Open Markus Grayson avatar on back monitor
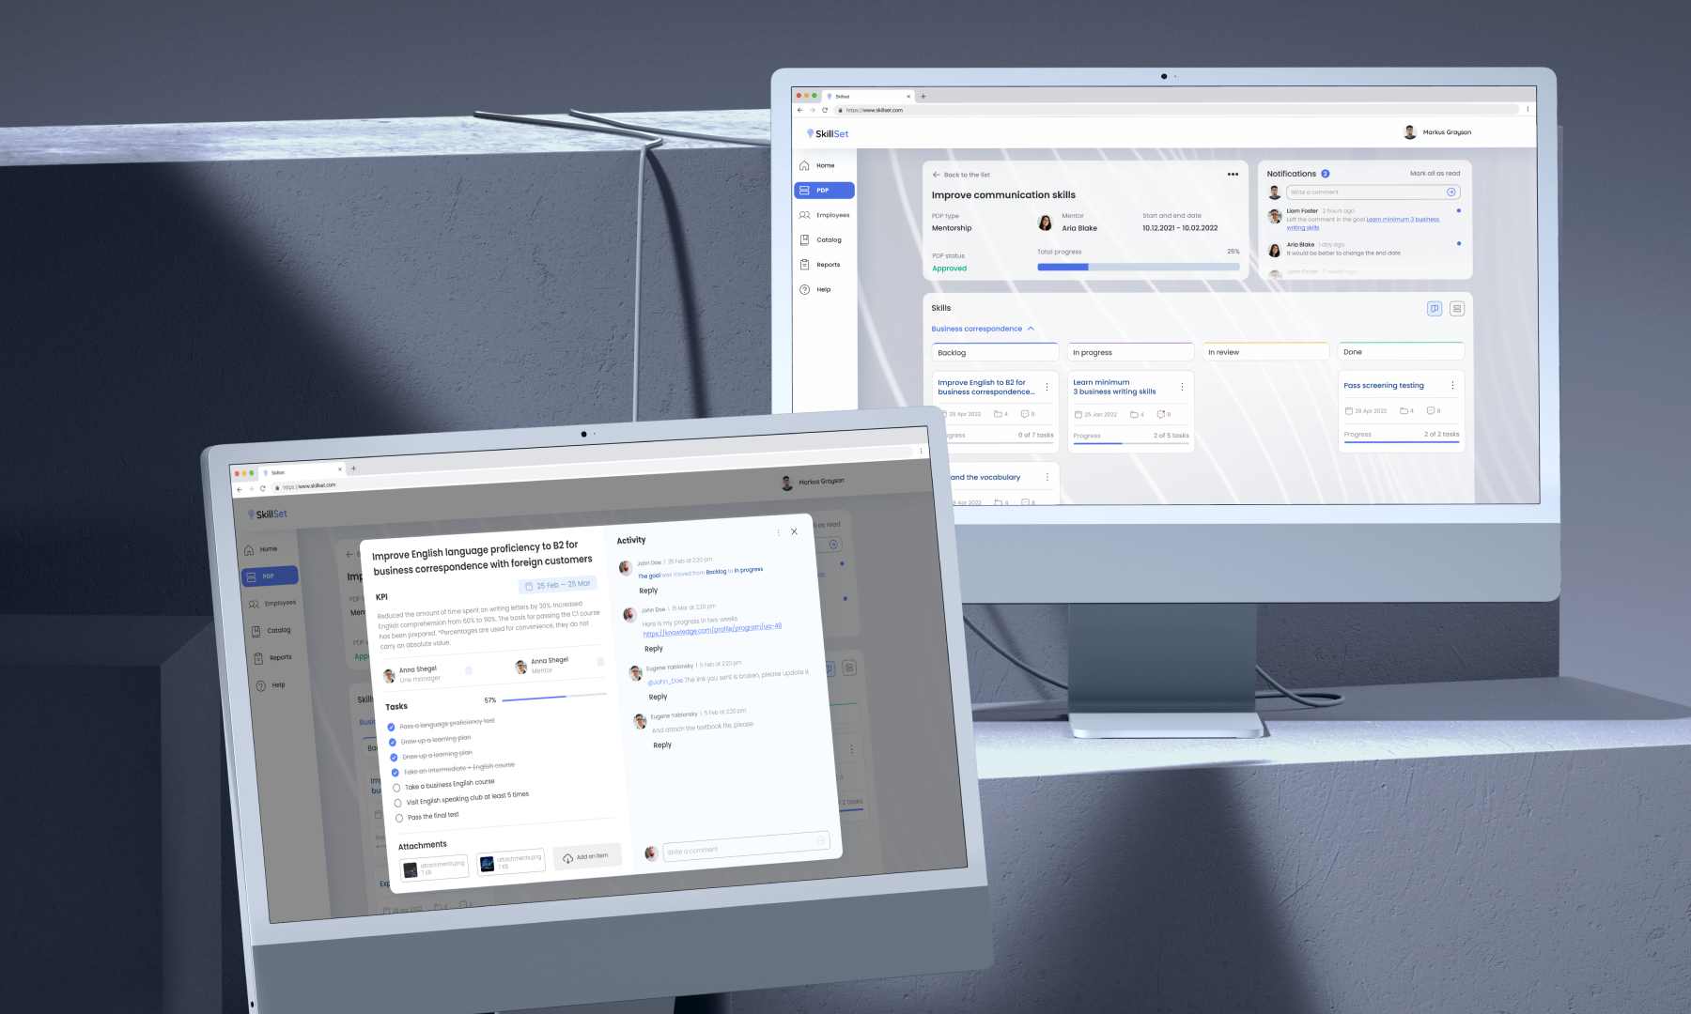Screen dimensions: 1691x1014 pos(1409,132)
